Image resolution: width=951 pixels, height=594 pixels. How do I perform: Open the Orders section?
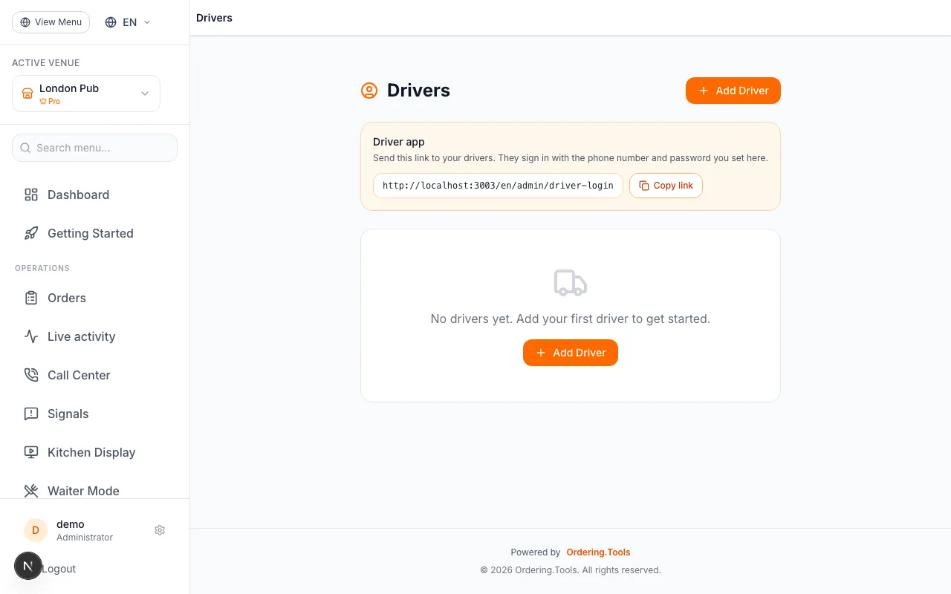coord(95,298)
